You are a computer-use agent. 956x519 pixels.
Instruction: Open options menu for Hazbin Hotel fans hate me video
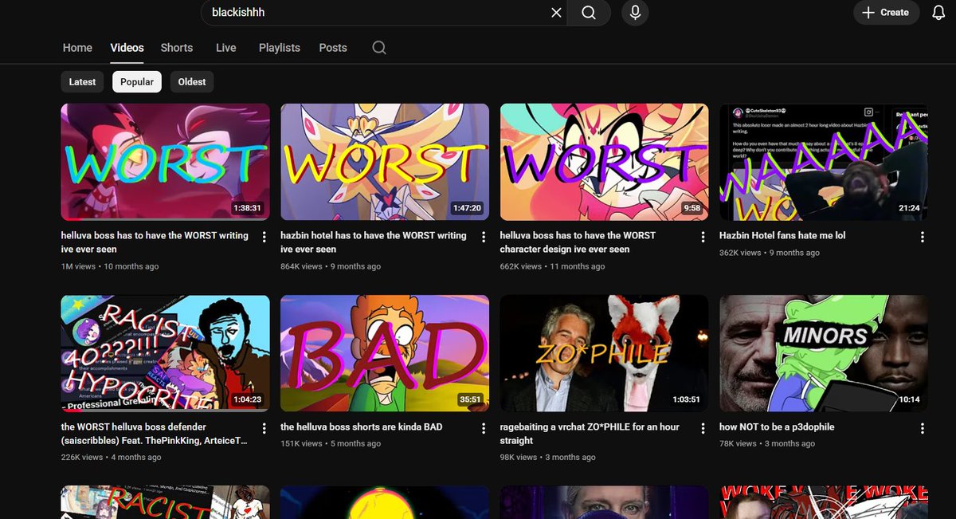923,237
